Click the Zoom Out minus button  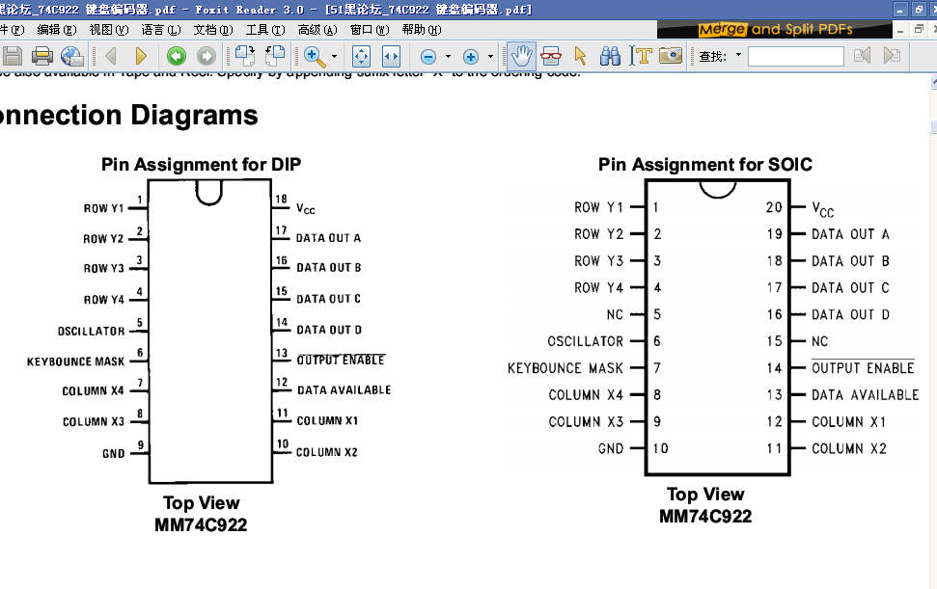[428, 57]
